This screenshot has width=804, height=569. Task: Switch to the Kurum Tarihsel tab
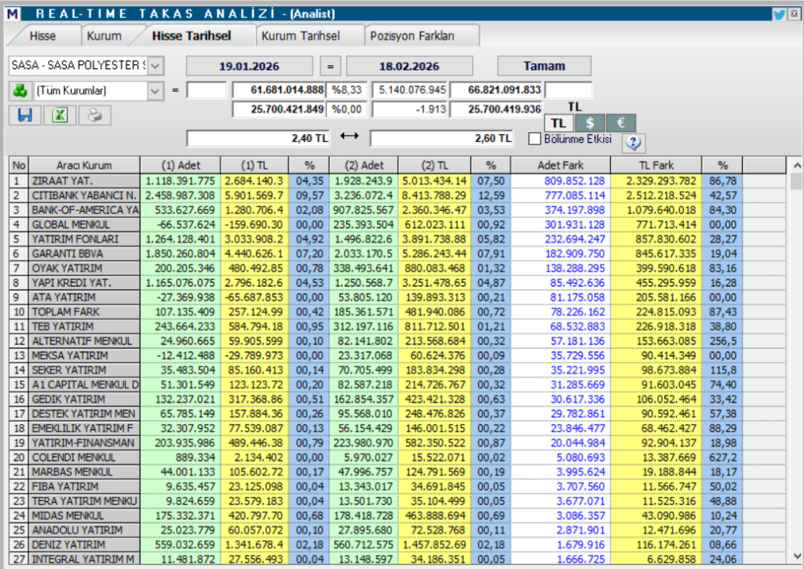click(300, 36)
